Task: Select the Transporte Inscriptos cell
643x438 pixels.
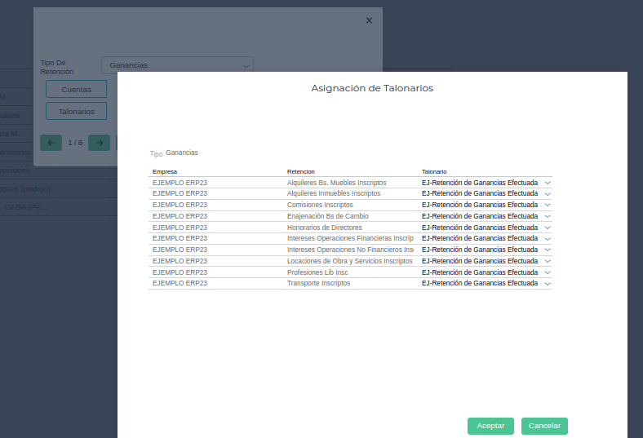Action: (318, 283)
